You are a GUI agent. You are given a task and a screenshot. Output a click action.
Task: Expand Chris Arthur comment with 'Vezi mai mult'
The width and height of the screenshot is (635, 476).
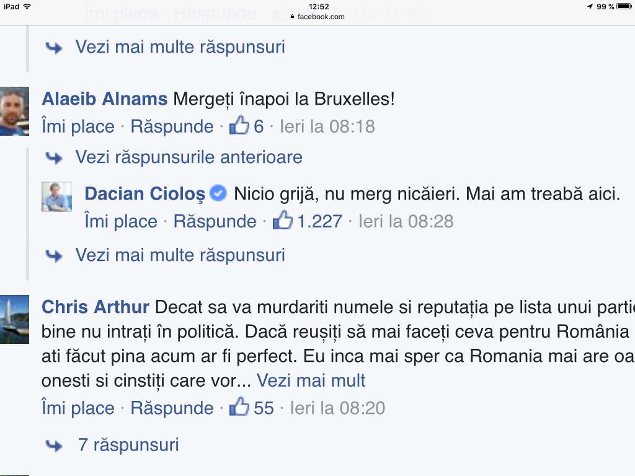pyautogui.click(x=311, y=380)
